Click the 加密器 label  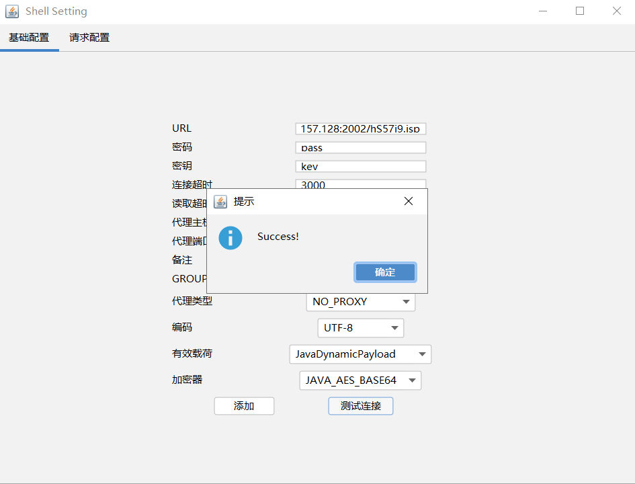tap(187, 380)
